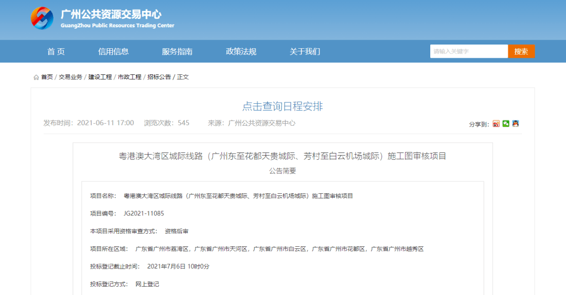This screenshot has width=566, height=295.
Task: Open the 信用信息 menu item
Action: coord(113,52)
